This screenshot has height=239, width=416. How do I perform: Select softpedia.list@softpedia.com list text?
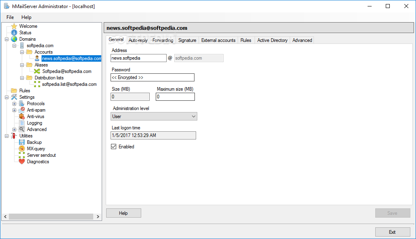tap(69, 84)
